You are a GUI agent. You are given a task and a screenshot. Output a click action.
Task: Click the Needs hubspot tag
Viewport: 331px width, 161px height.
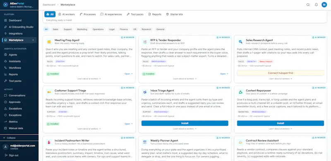click(x=266, y=61)
